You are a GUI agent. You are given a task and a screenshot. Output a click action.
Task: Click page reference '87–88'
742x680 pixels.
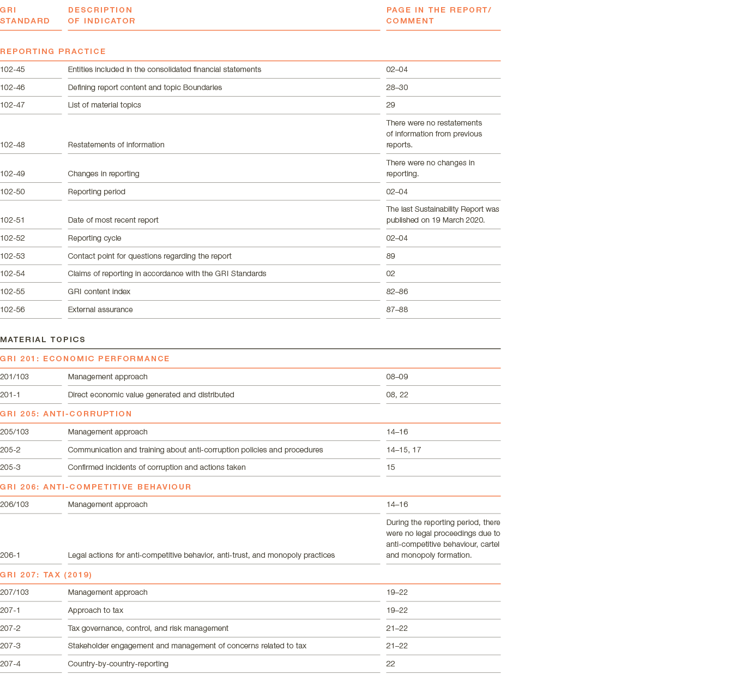397,309
